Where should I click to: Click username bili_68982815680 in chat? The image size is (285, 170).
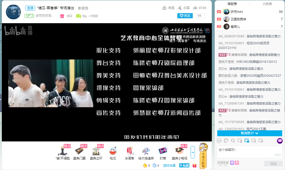click(x=231, y=36)
